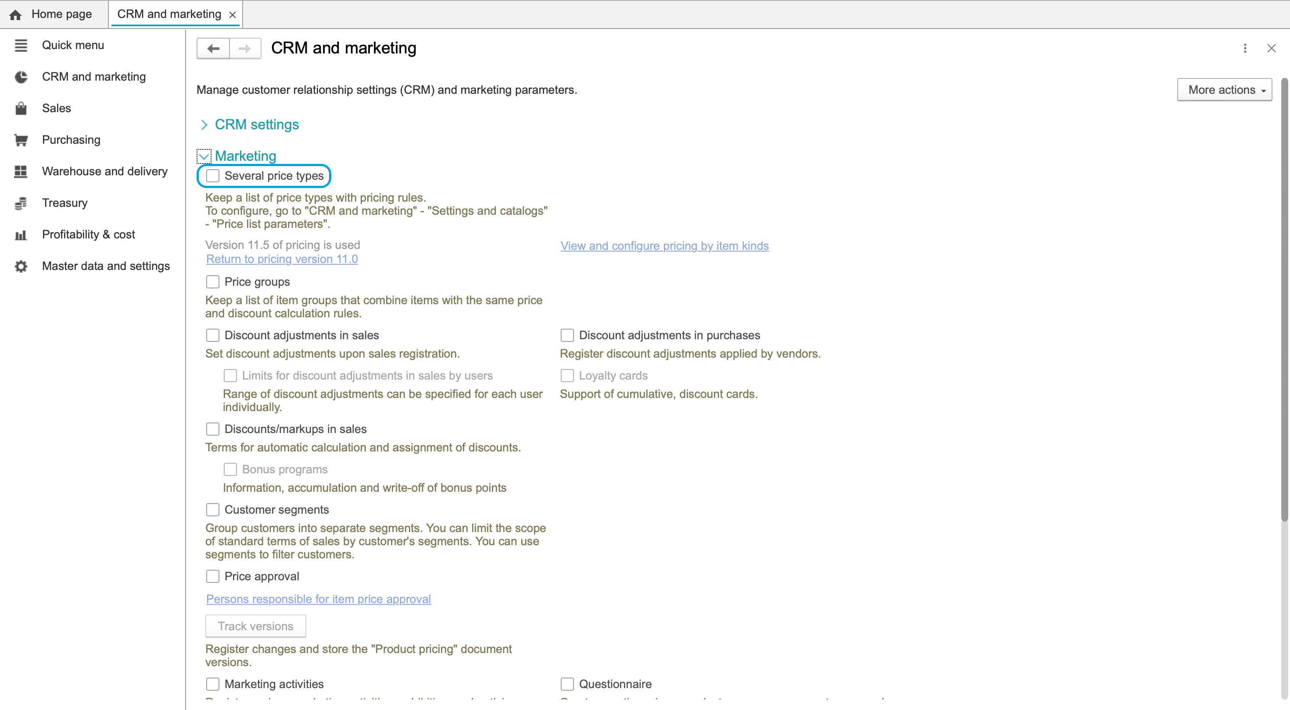The height and width of the screenshot is (710, 1290).
Task: Tick the Price groups checkbox
Action: [213, 282]
